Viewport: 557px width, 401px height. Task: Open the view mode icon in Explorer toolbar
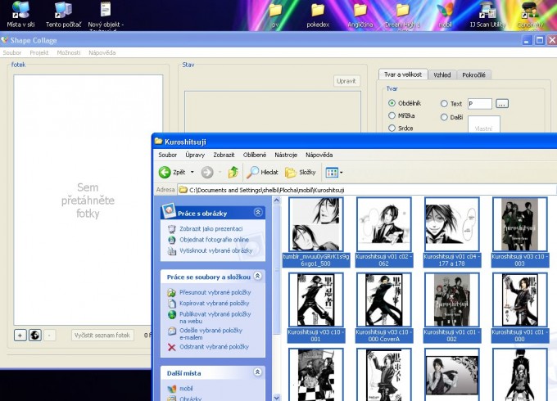tap(332, 173)
